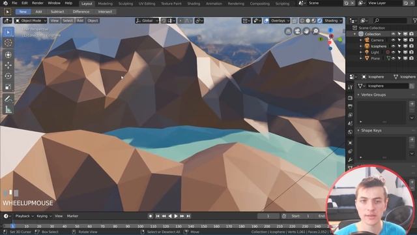
Task: Open the Playback dropdown in timeline
Action: pos(24,216)
